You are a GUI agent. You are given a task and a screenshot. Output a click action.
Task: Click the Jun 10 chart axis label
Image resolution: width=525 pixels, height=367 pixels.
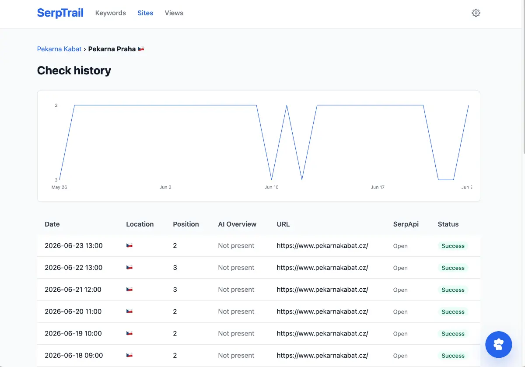271,187
